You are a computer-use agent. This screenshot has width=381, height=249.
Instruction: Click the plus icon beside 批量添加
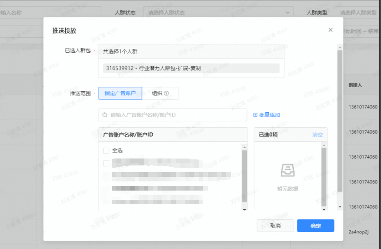255,115
